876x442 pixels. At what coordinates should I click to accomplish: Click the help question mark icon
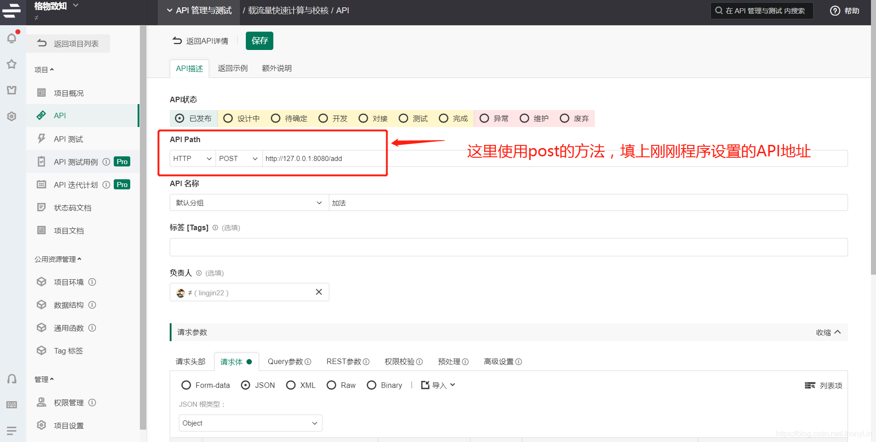tap(835, 11)
